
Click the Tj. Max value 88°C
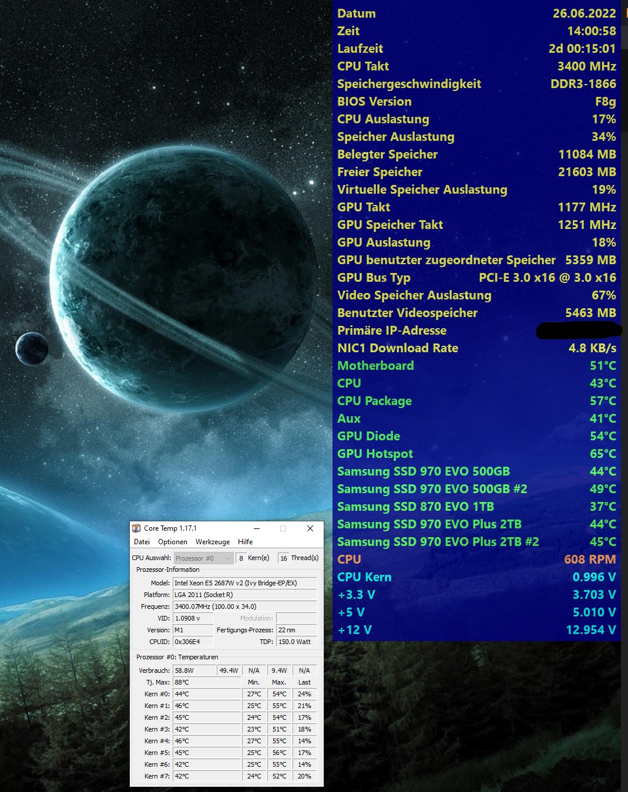tap(207, 682)
